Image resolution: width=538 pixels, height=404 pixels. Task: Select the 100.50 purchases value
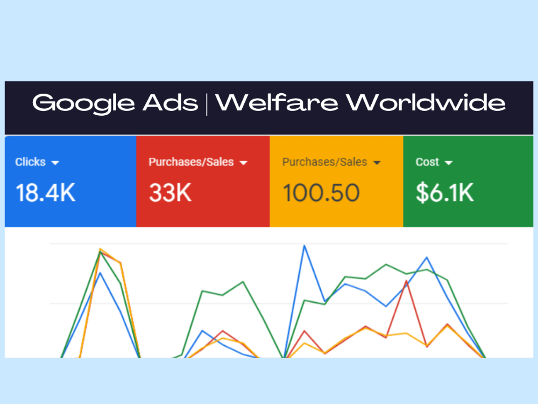click(x=321, y=193)
